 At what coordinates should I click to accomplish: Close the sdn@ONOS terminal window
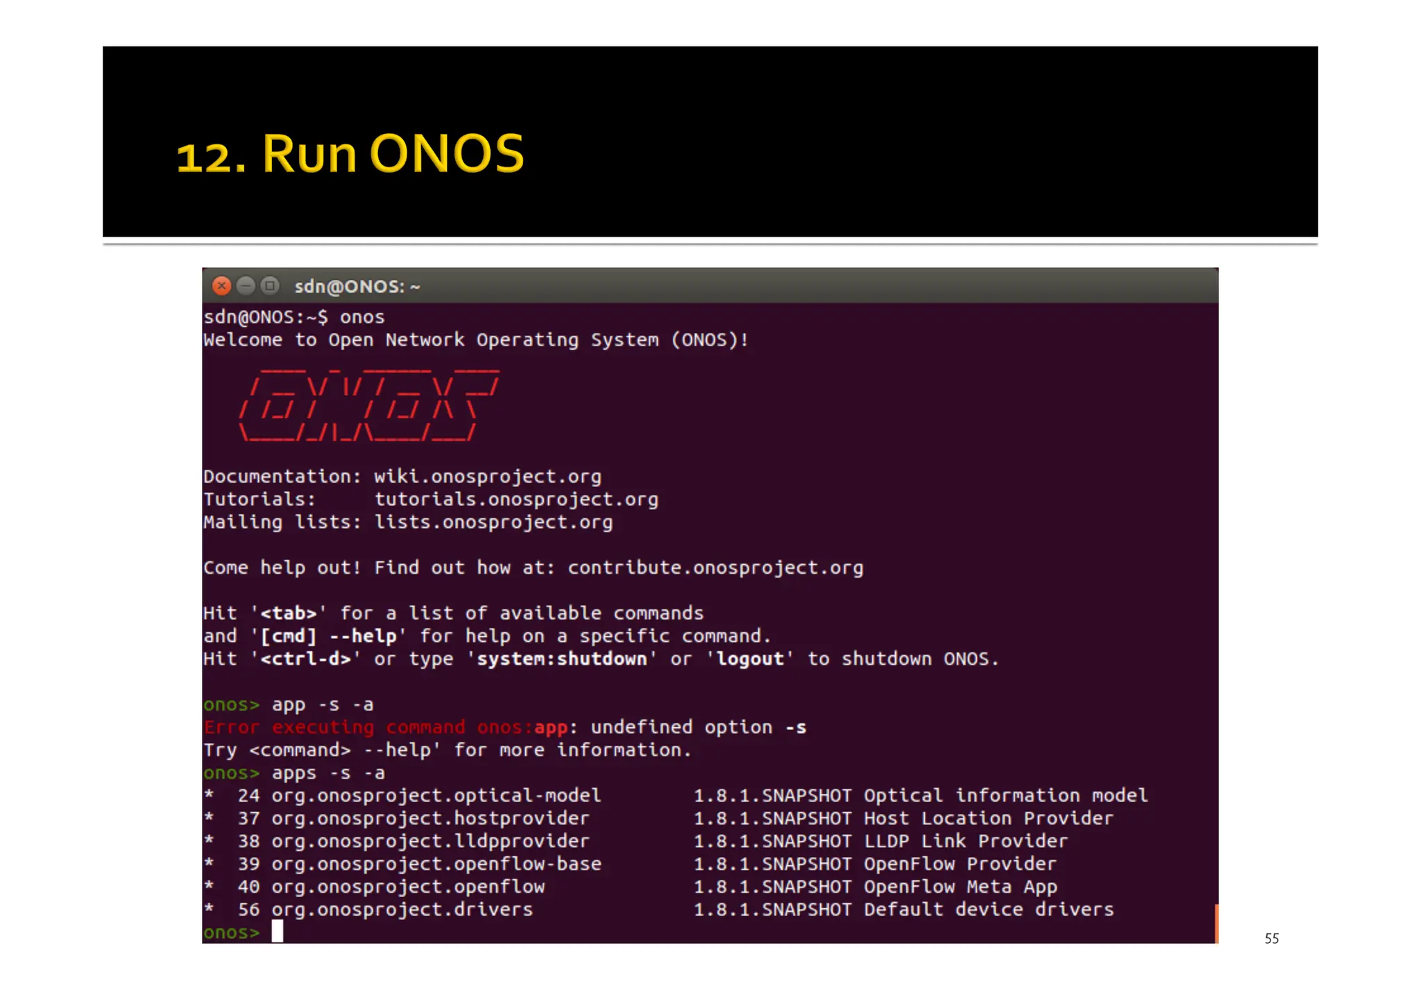(221, 286)
